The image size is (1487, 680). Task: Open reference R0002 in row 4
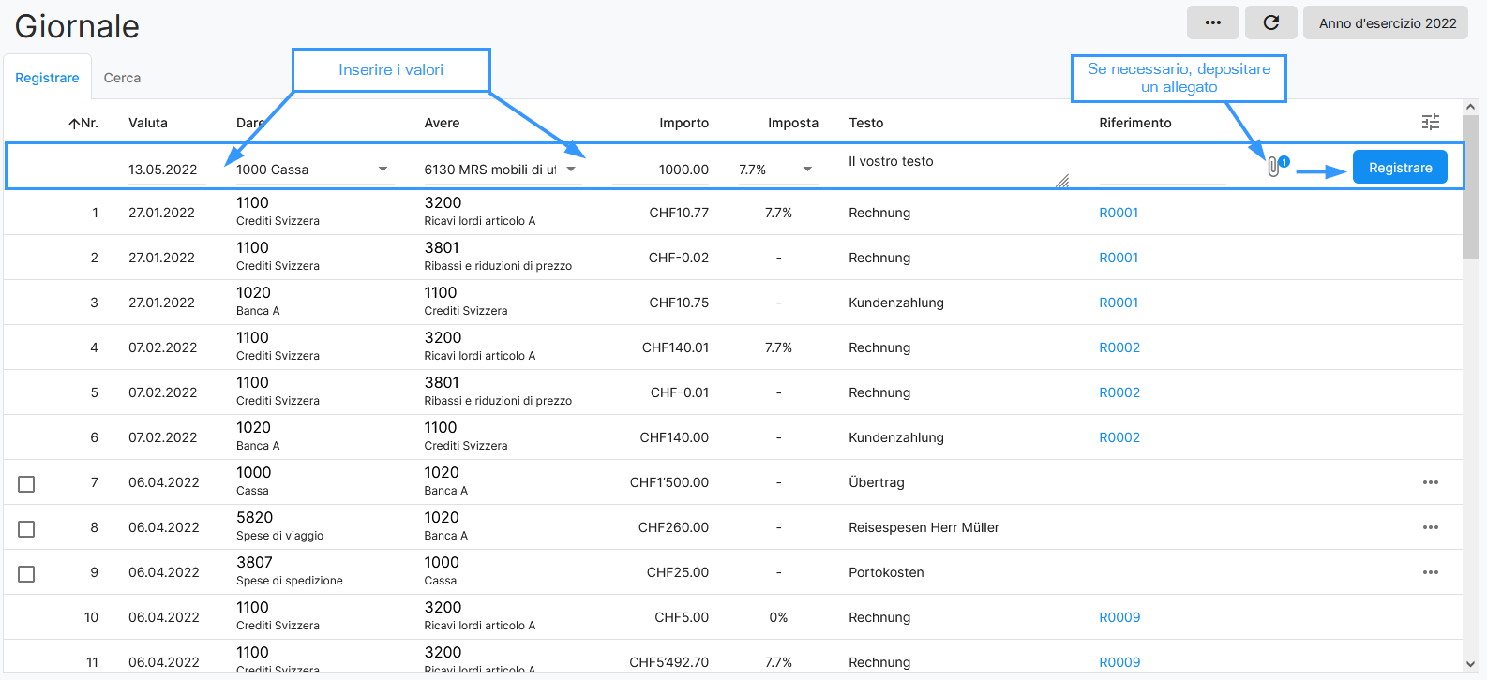[1119, 347]
